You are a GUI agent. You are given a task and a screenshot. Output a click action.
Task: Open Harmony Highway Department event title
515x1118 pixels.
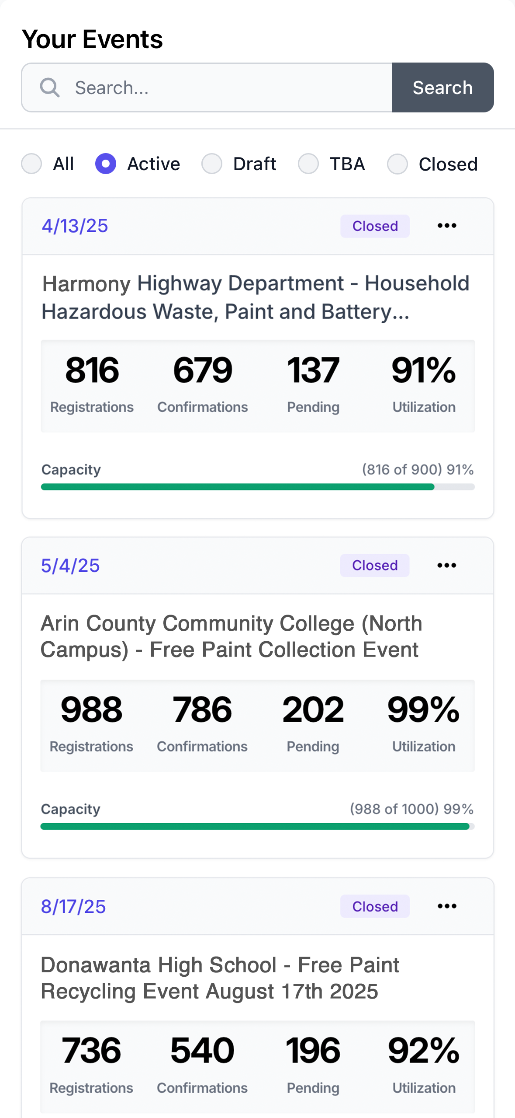pos(256,297)
